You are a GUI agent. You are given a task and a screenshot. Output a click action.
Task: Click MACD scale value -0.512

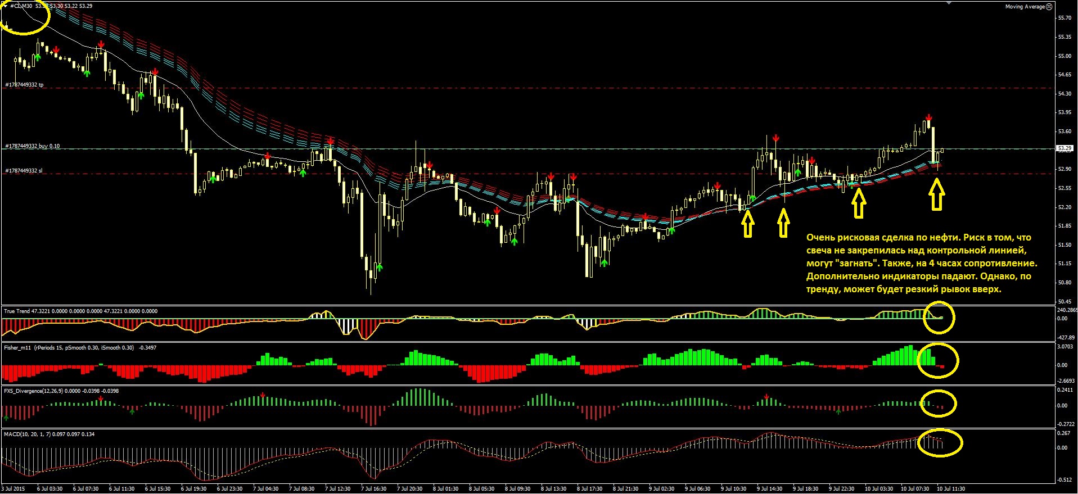1065,480
